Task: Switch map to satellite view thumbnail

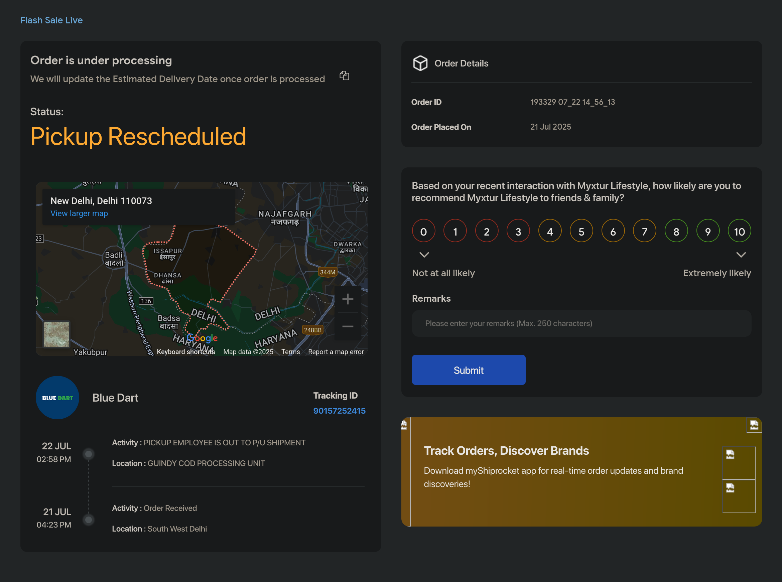Action: (x=56, y=334)
